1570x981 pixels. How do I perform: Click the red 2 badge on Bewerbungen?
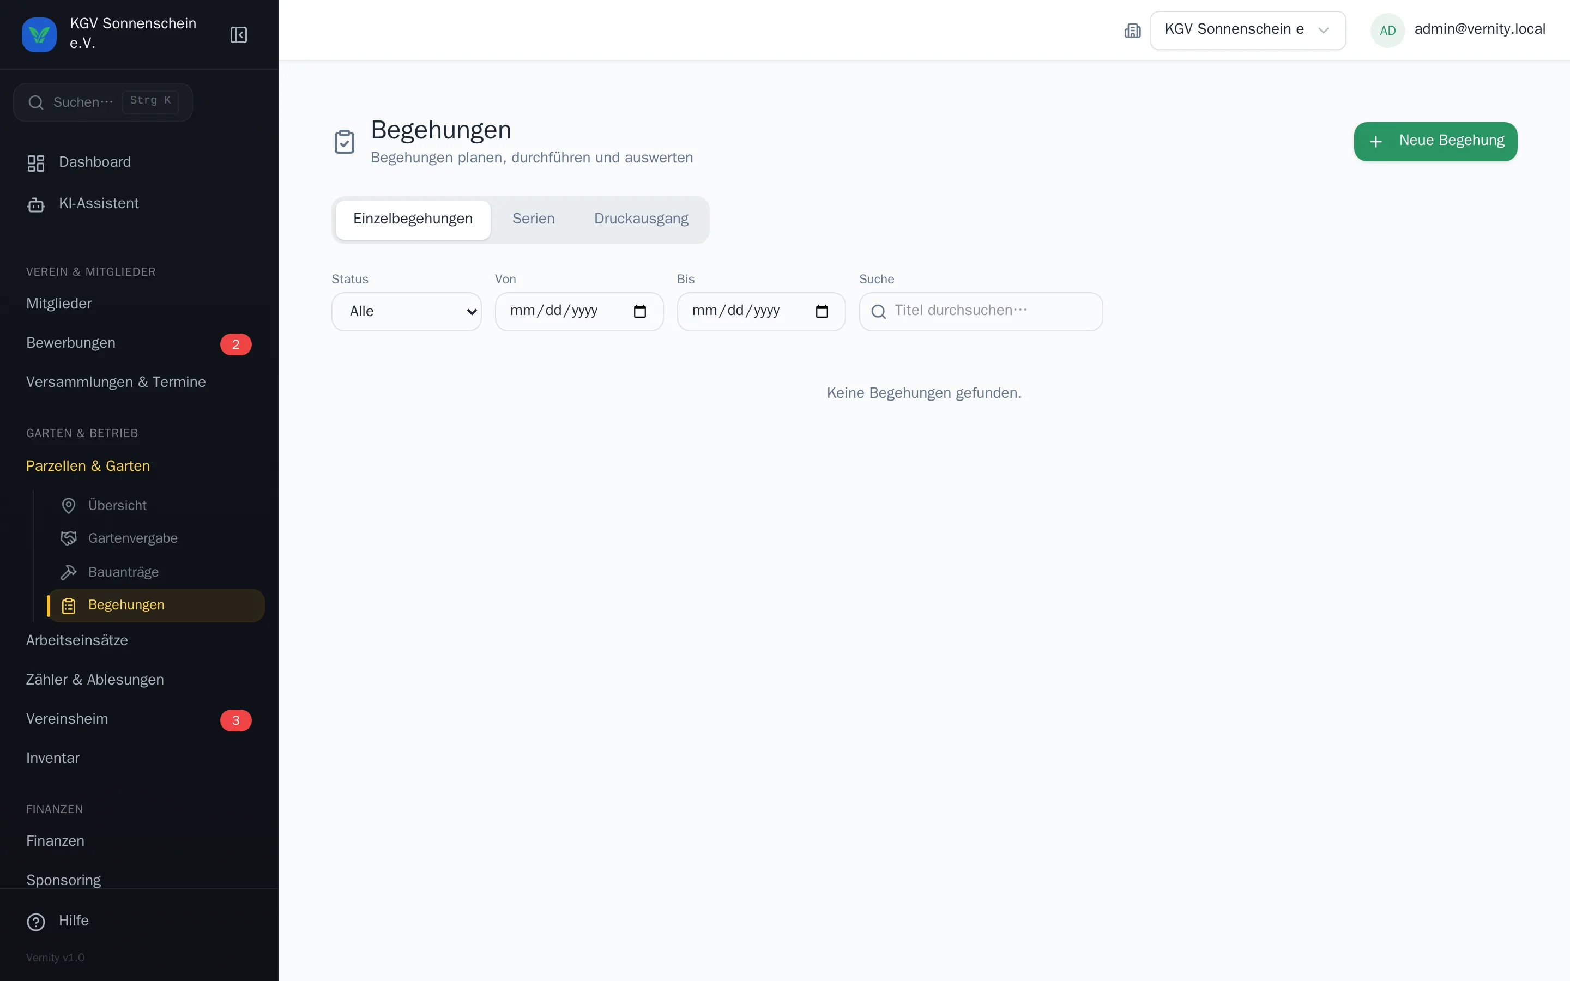point(236,344)
